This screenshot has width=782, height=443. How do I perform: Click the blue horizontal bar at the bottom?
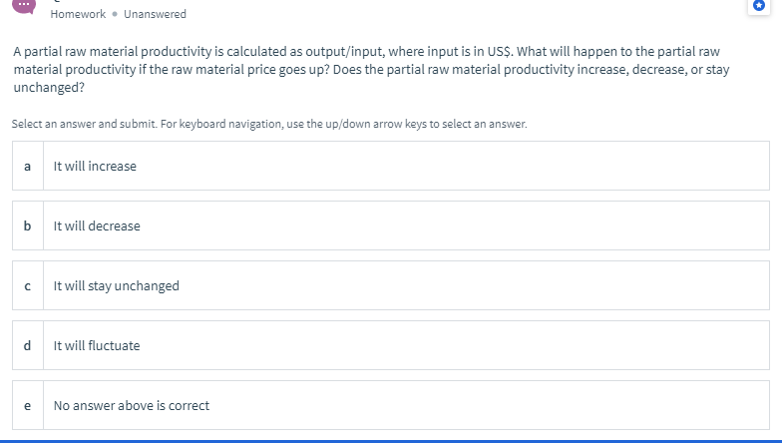391,440
